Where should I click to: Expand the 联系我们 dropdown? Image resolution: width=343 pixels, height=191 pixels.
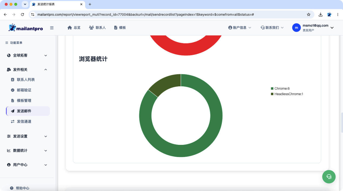(272, 28)
